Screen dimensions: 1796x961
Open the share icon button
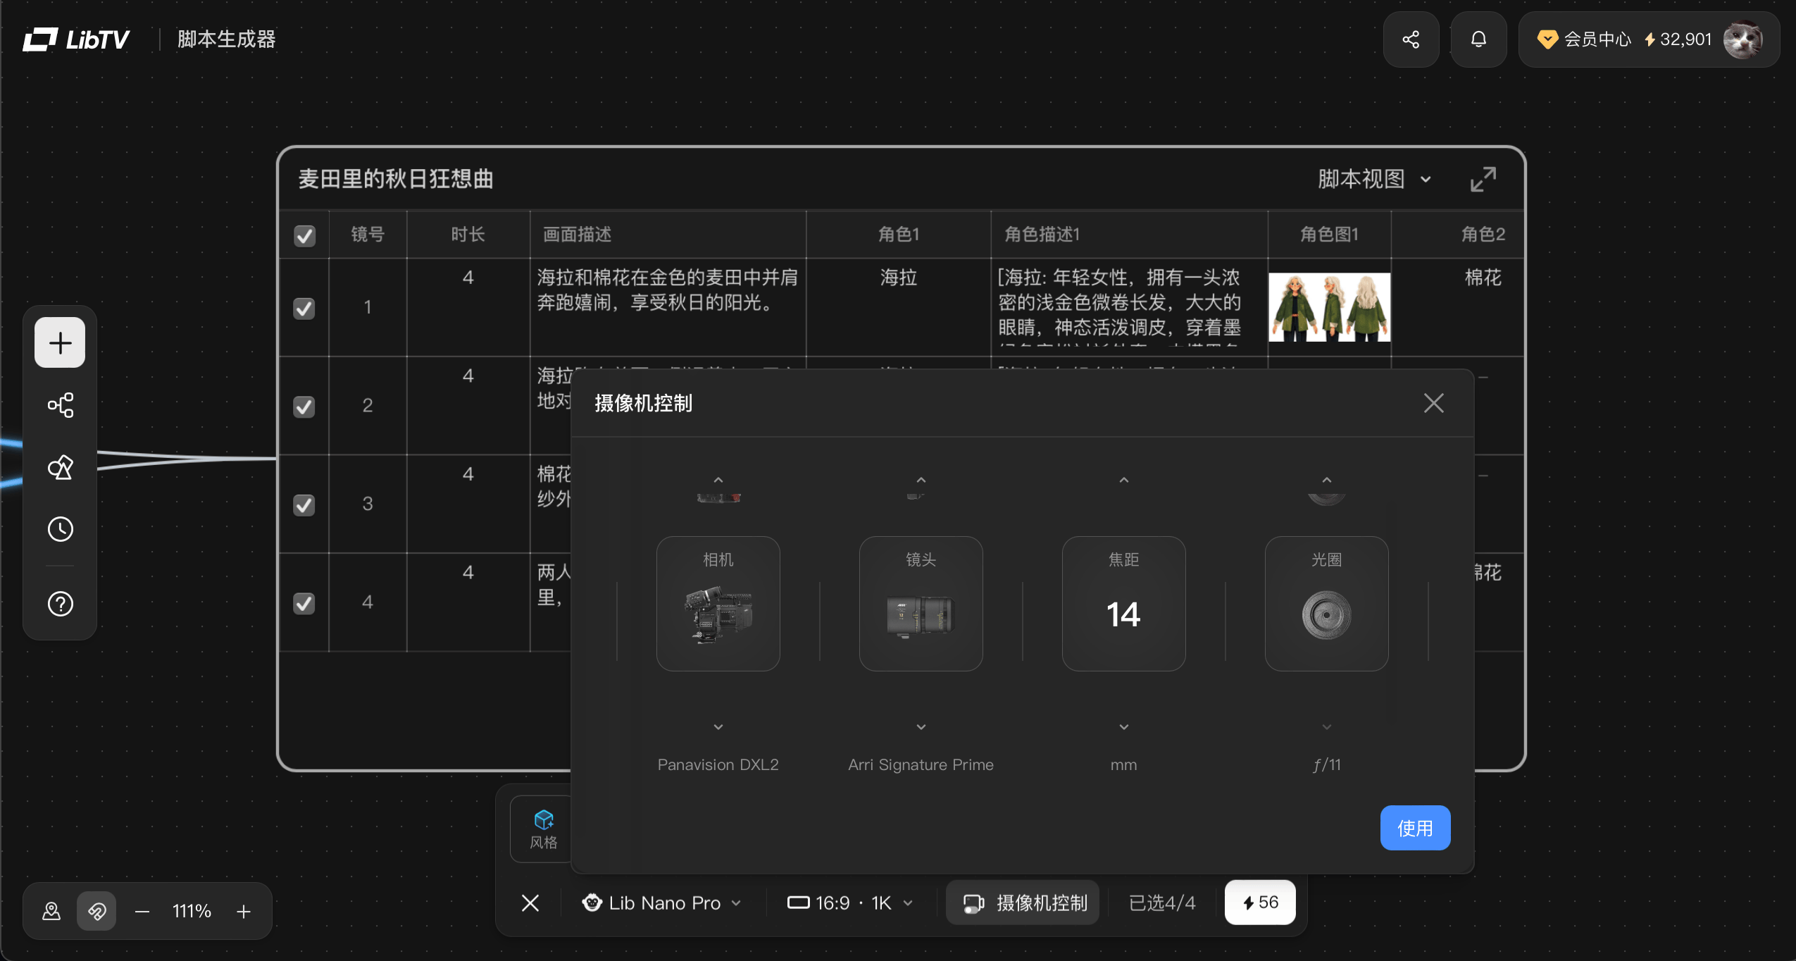pos(1411,39)
